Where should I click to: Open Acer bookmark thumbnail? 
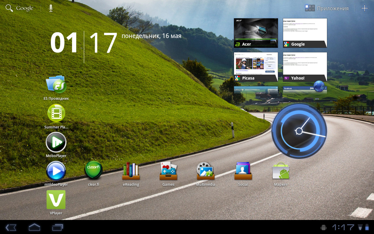click(x=256, y=33)
